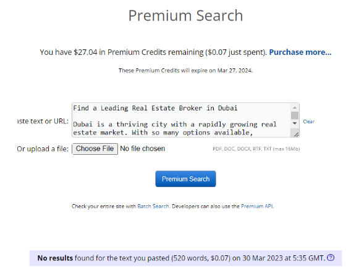Follow the Premium API link
This screenshot has height=272, width=351.
(x=256, y=206)
